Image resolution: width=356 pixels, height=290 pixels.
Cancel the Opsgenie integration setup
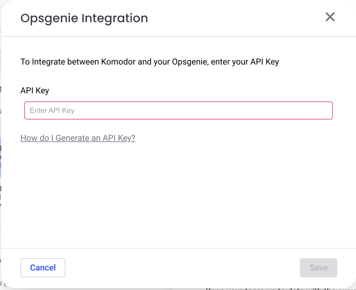43,268
